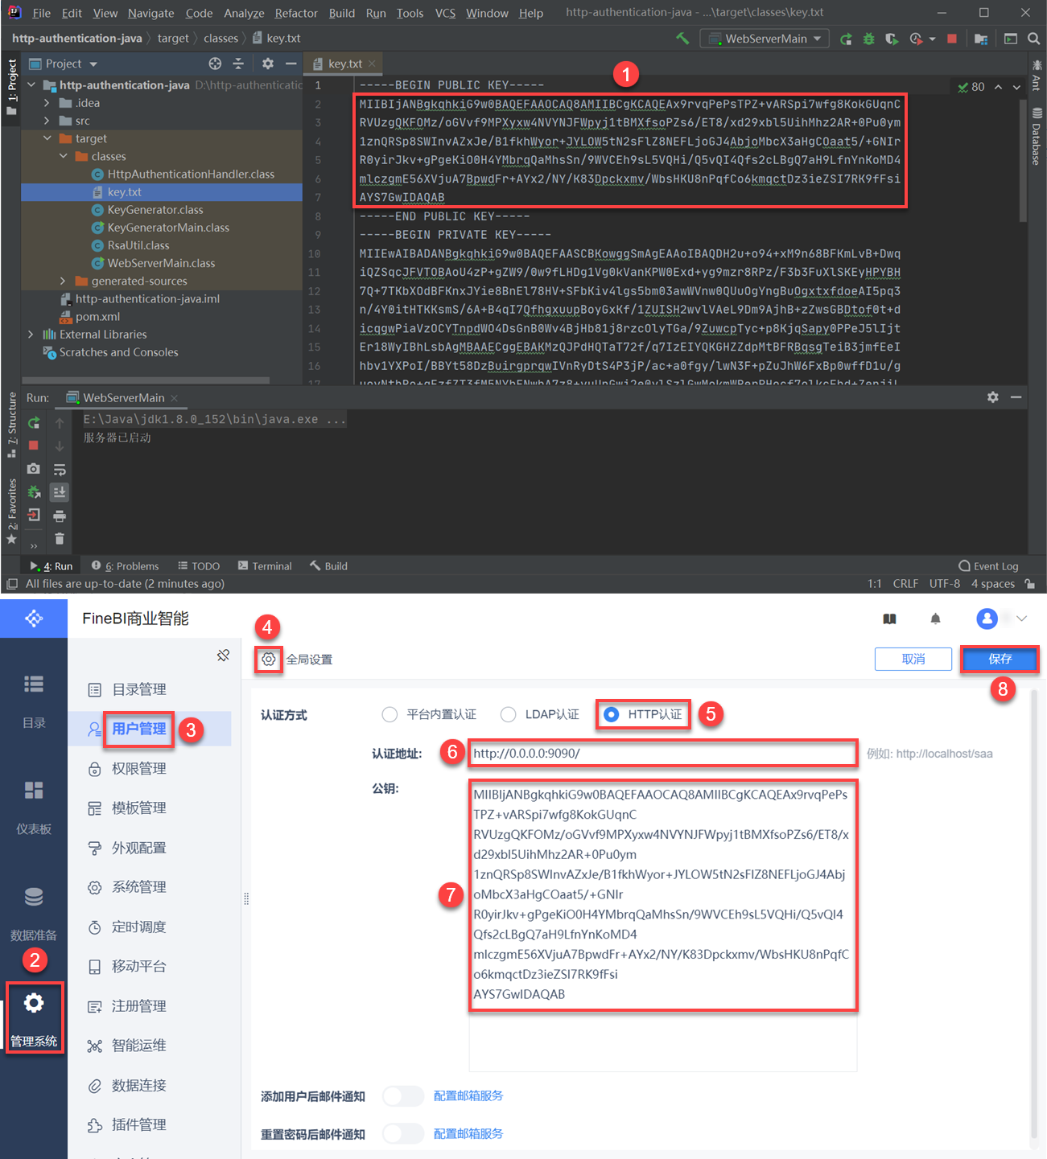The image size is (1047, 1159).
Task: Click the user avatar icon in FineBI
Action: [x=987, y=619]
